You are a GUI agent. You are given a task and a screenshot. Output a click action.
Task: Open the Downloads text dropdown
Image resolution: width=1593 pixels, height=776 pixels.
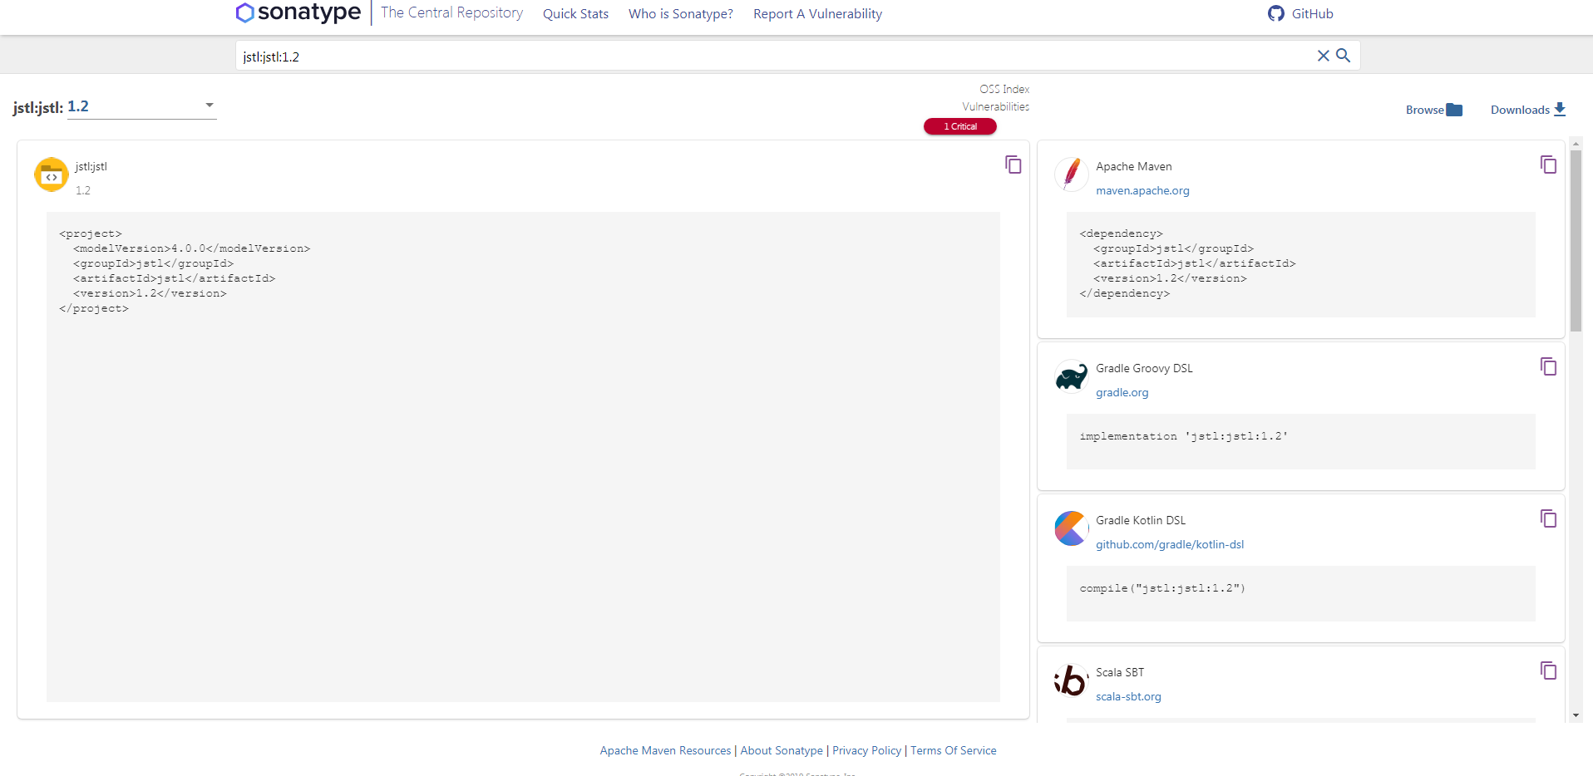pyautogui.click(x=1520, y=110)
